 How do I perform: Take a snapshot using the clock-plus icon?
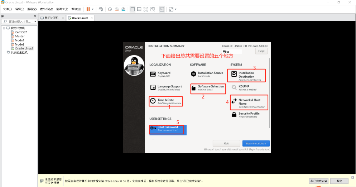coord(110,9)
